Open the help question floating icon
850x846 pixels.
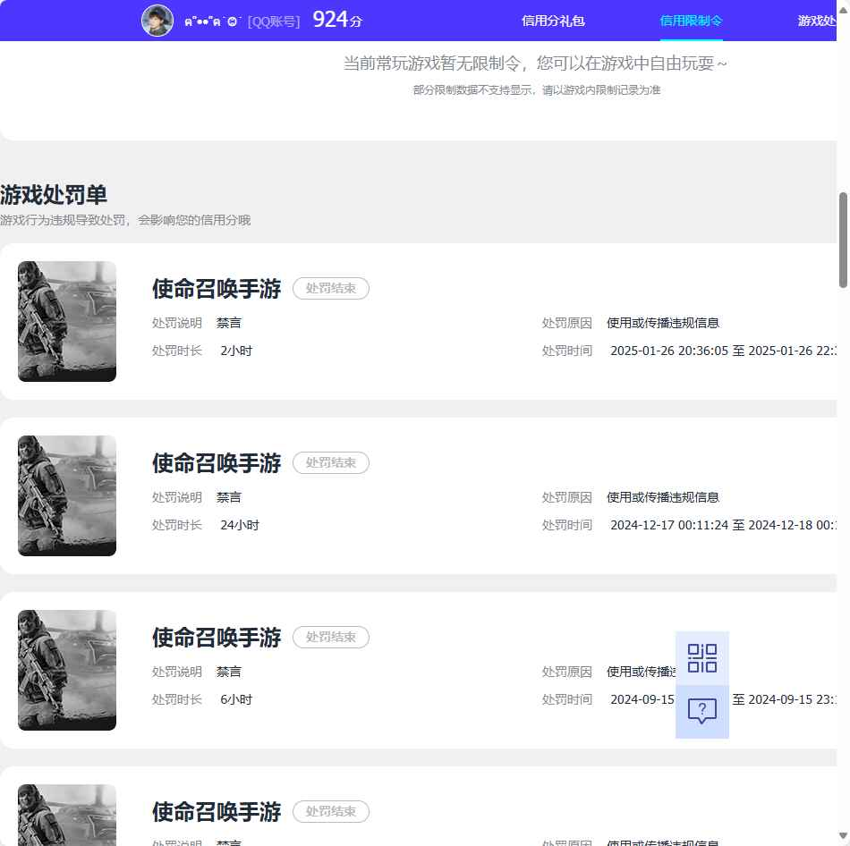pos(702,711)
